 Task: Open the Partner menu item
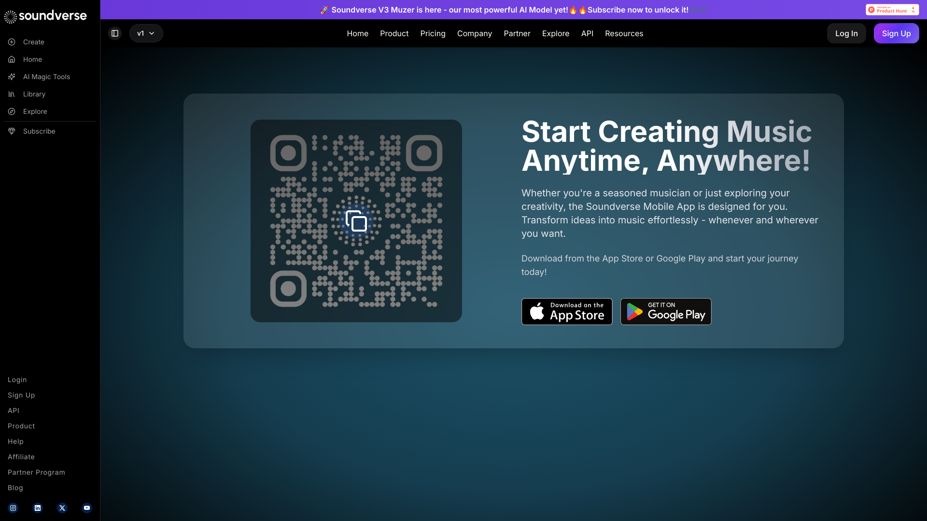[x=517, y=33]
